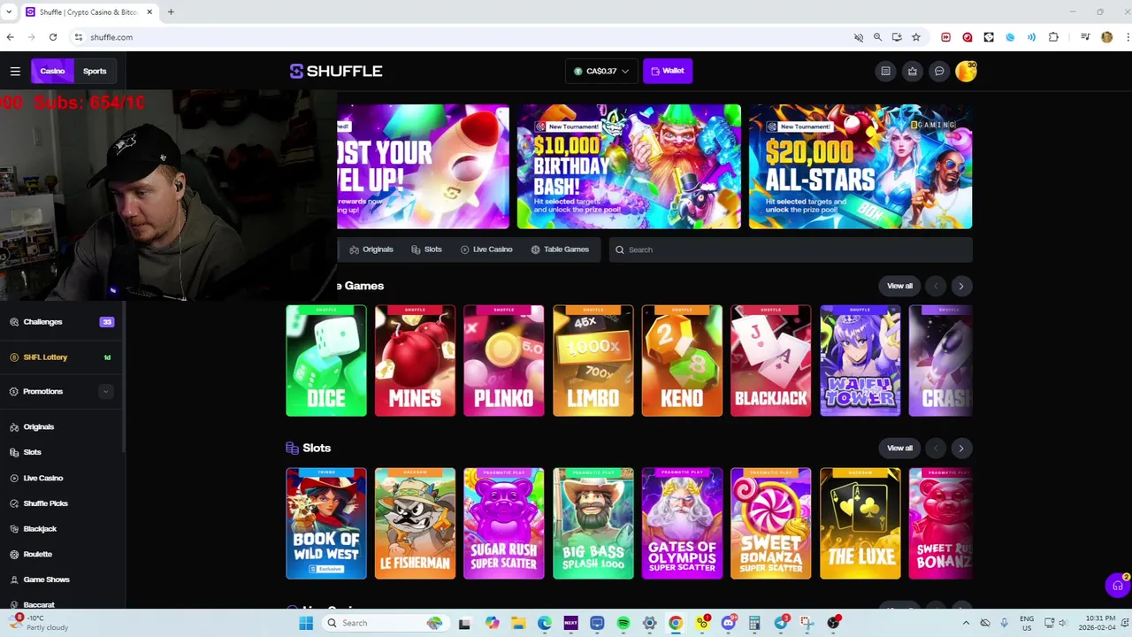Open the user profile avatar

[966, 71]
